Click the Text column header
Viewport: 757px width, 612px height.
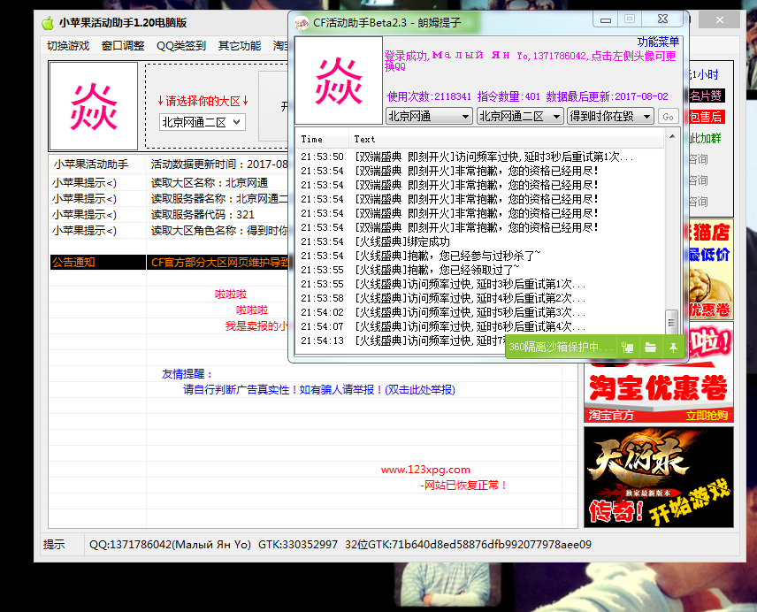tap(506, 140)
